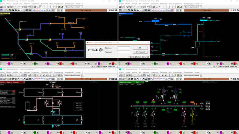Click info icon in Umspannwerk West toolbar
239x134 pixels.
click(x=132, y=79)
